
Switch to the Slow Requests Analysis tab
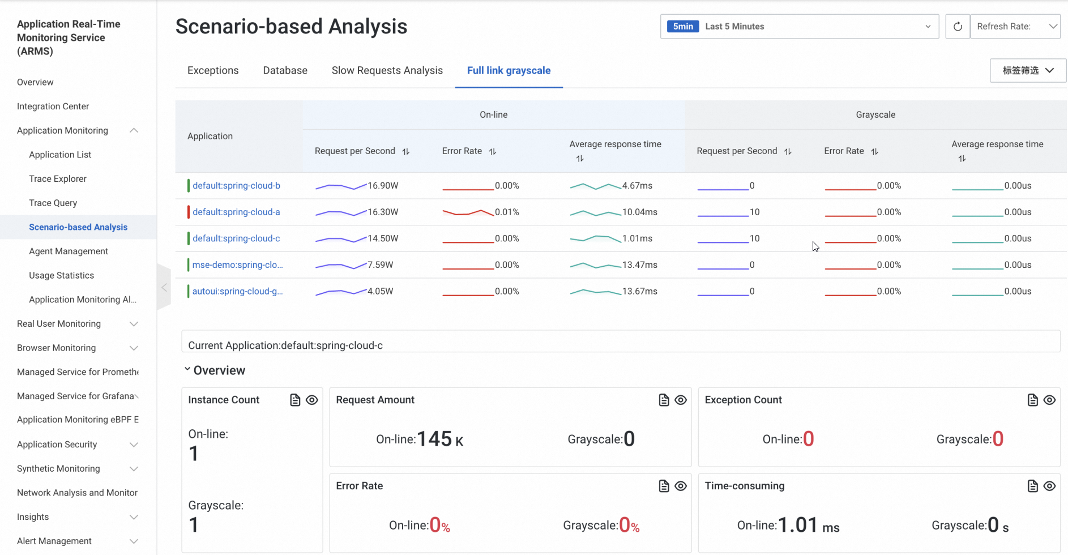coord(387,70)
